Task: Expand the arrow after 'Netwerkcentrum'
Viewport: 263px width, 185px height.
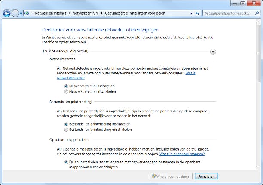Action: pyautogui.click(x=102, y=13)
